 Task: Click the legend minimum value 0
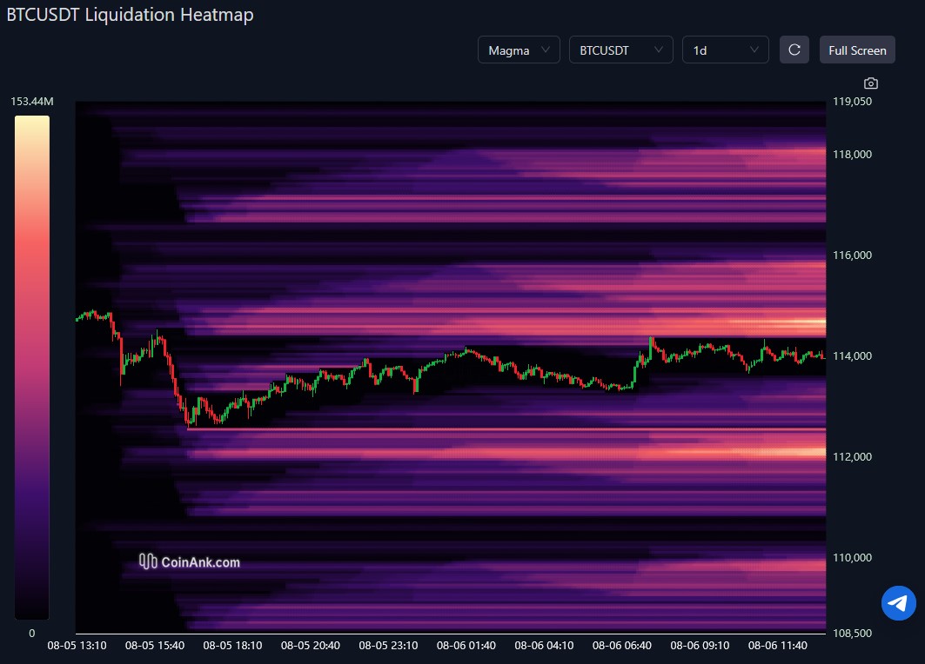tap(32, 634)
